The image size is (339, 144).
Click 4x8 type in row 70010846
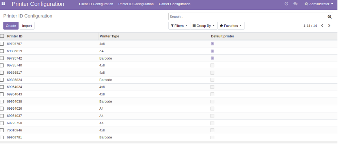[x=102, y=130]
